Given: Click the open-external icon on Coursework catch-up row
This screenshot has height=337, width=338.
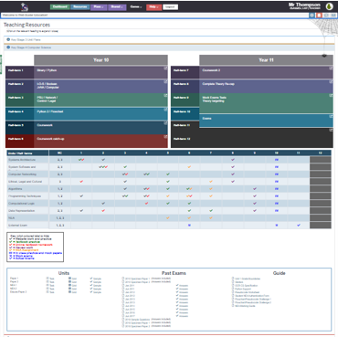Looking at the screenshot, I should click(x=165, y=137).
